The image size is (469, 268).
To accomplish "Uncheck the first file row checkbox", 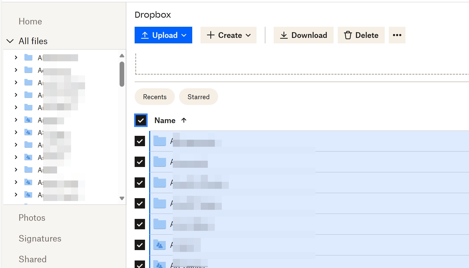I will [140, 141].
